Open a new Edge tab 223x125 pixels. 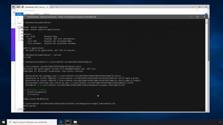pyautogui.click(x=52, y=7)
